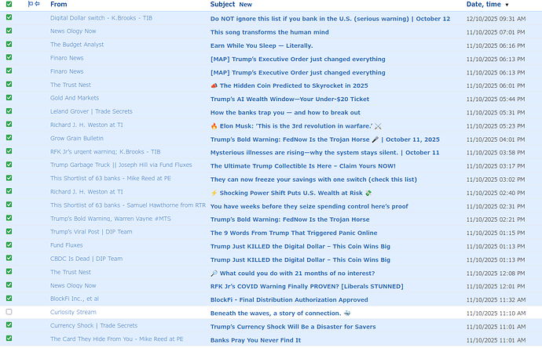Click the microphone emoji in Grow Grain subject
542x348 pixels.
pyautogui.click(x=375, y=139)
